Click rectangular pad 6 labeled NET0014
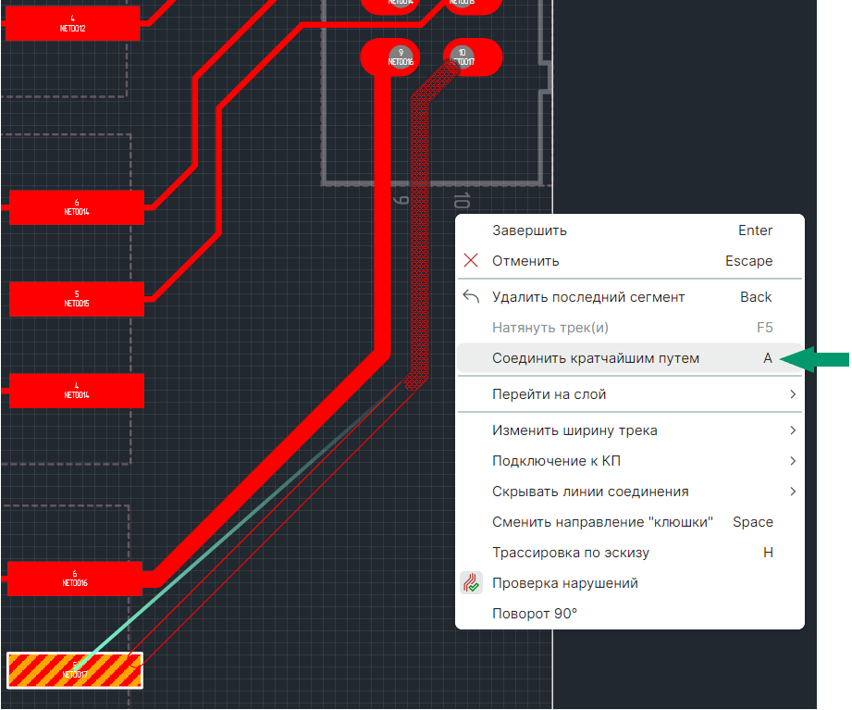The image size is (852, 710). click(77, 207)
